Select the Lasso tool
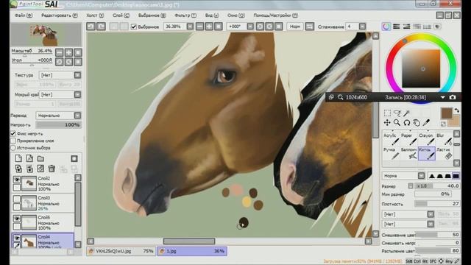This screenshot has width=471, height=265. pyautogui.click(x=397, y=113)
